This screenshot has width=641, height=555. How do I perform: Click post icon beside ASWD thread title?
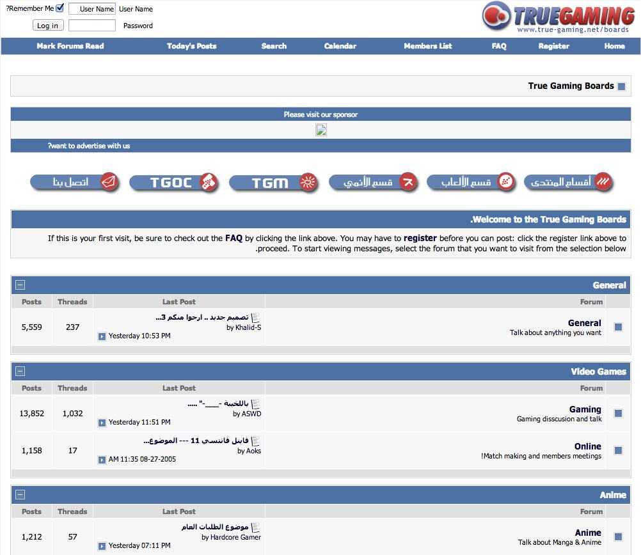(255, 404)
